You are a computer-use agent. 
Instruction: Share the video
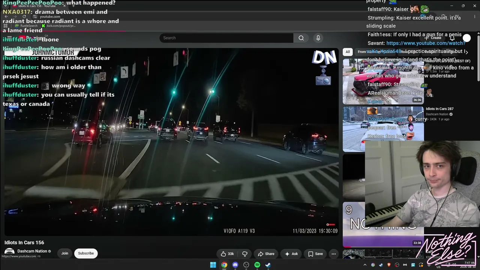(x=266, y=254)
